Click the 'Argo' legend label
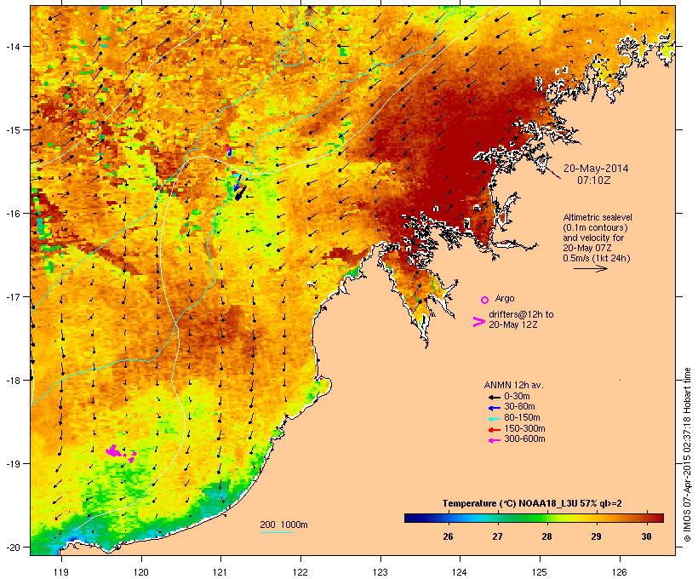The height and width of the screenshot is (579, 698). 505,298
